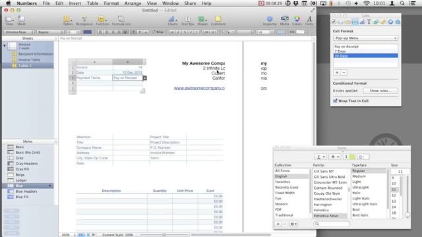Viewport: 422px width, 237px height.
Task: Switch to Table inspector tab
Action: pos(347,22)
